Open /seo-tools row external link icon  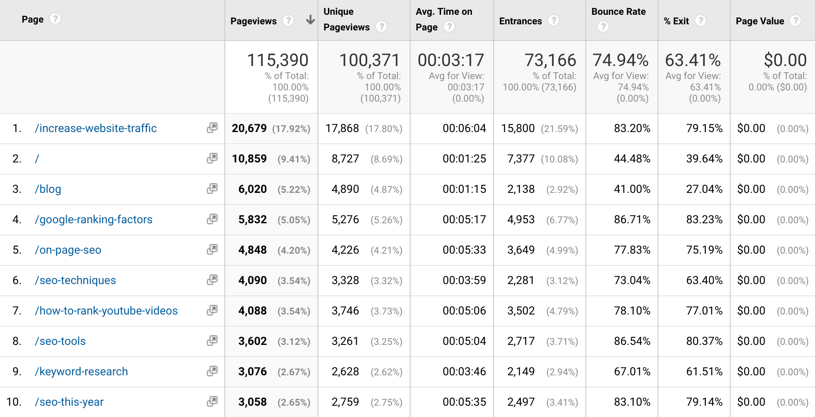click(212, 341)
